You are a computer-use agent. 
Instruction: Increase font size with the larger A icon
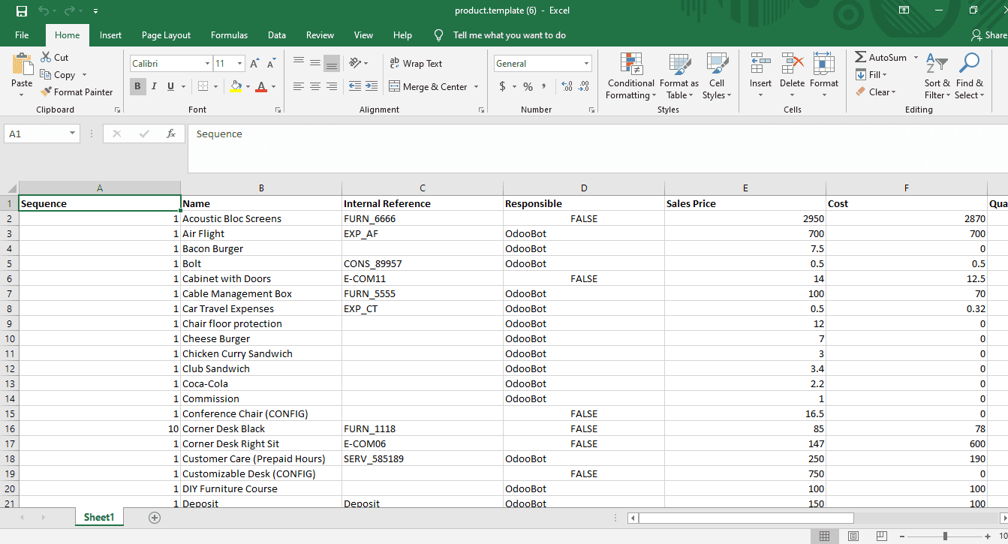coord(254,64)
